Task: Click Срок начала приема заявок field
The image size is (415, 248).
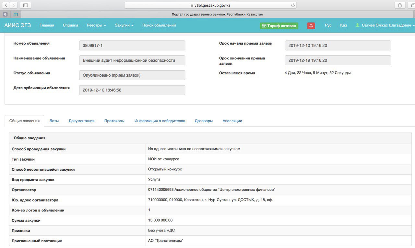Action: (x=338, y=46)
